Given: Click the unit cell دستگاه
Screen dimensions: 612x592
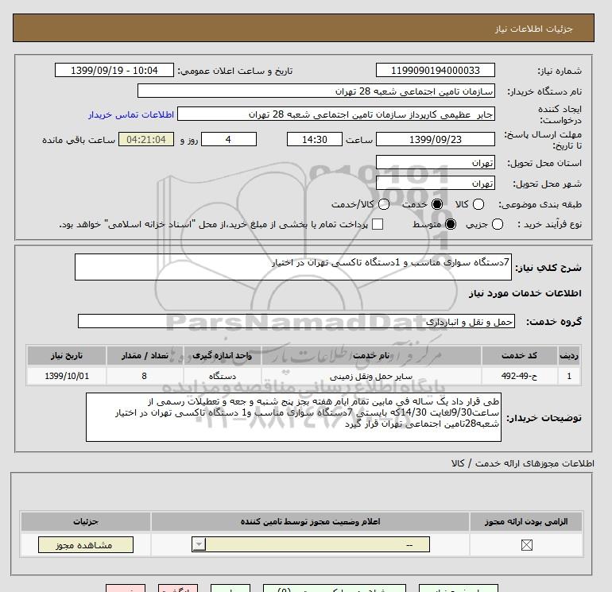Looking at the screenshot, I should click(223, 376).
